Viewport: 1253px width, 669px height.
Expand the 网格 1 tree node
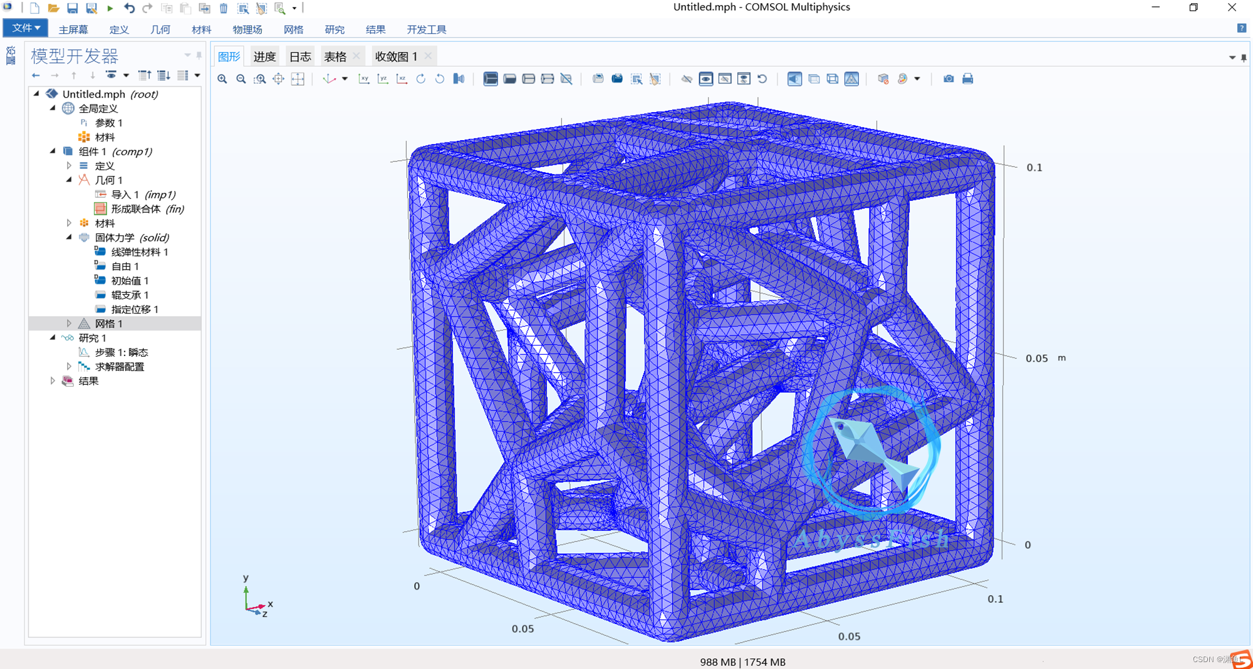(69, 324)
